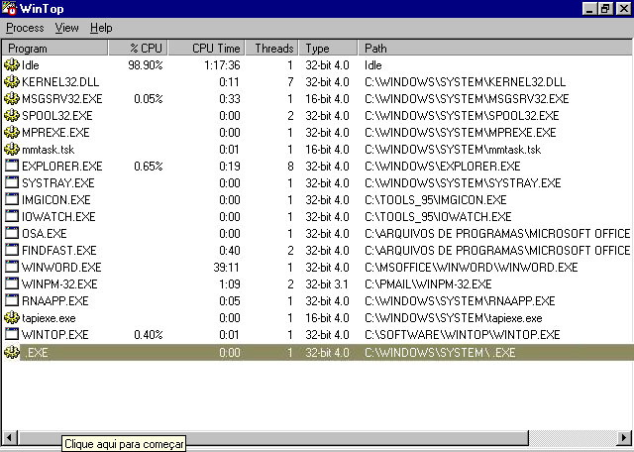Click the horizontal scrollbar left arrow
This screenshot has height=452, width=634.
9,436
